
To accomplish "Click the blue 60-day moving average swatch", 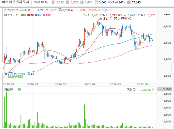I will tap(36, 15).
